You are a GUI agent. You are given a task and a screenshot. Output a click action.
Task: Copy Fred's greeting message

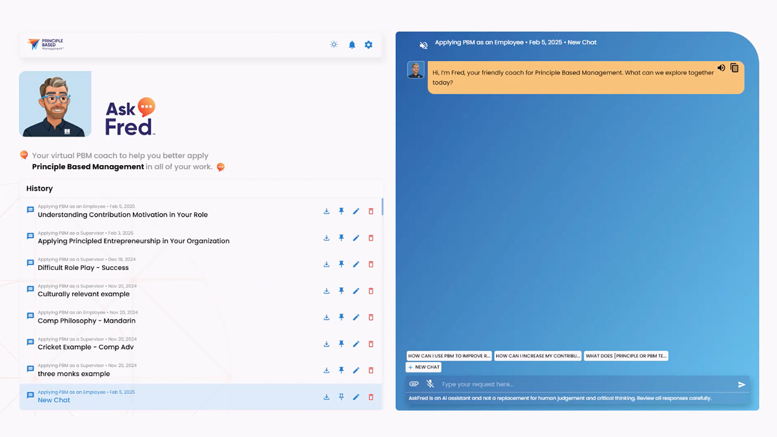point(735,68)
